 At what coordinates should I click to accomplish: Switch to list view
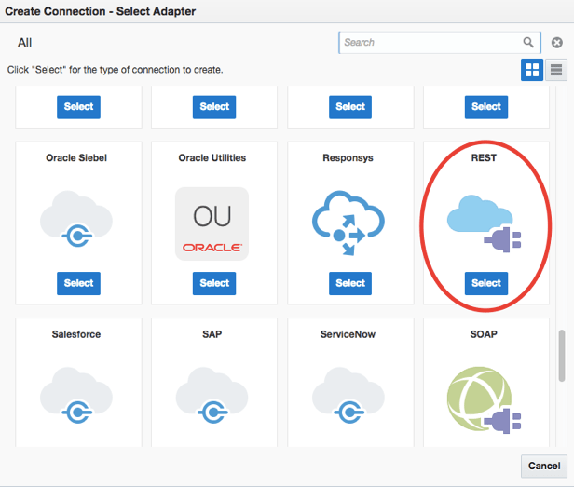click(556, 70)
